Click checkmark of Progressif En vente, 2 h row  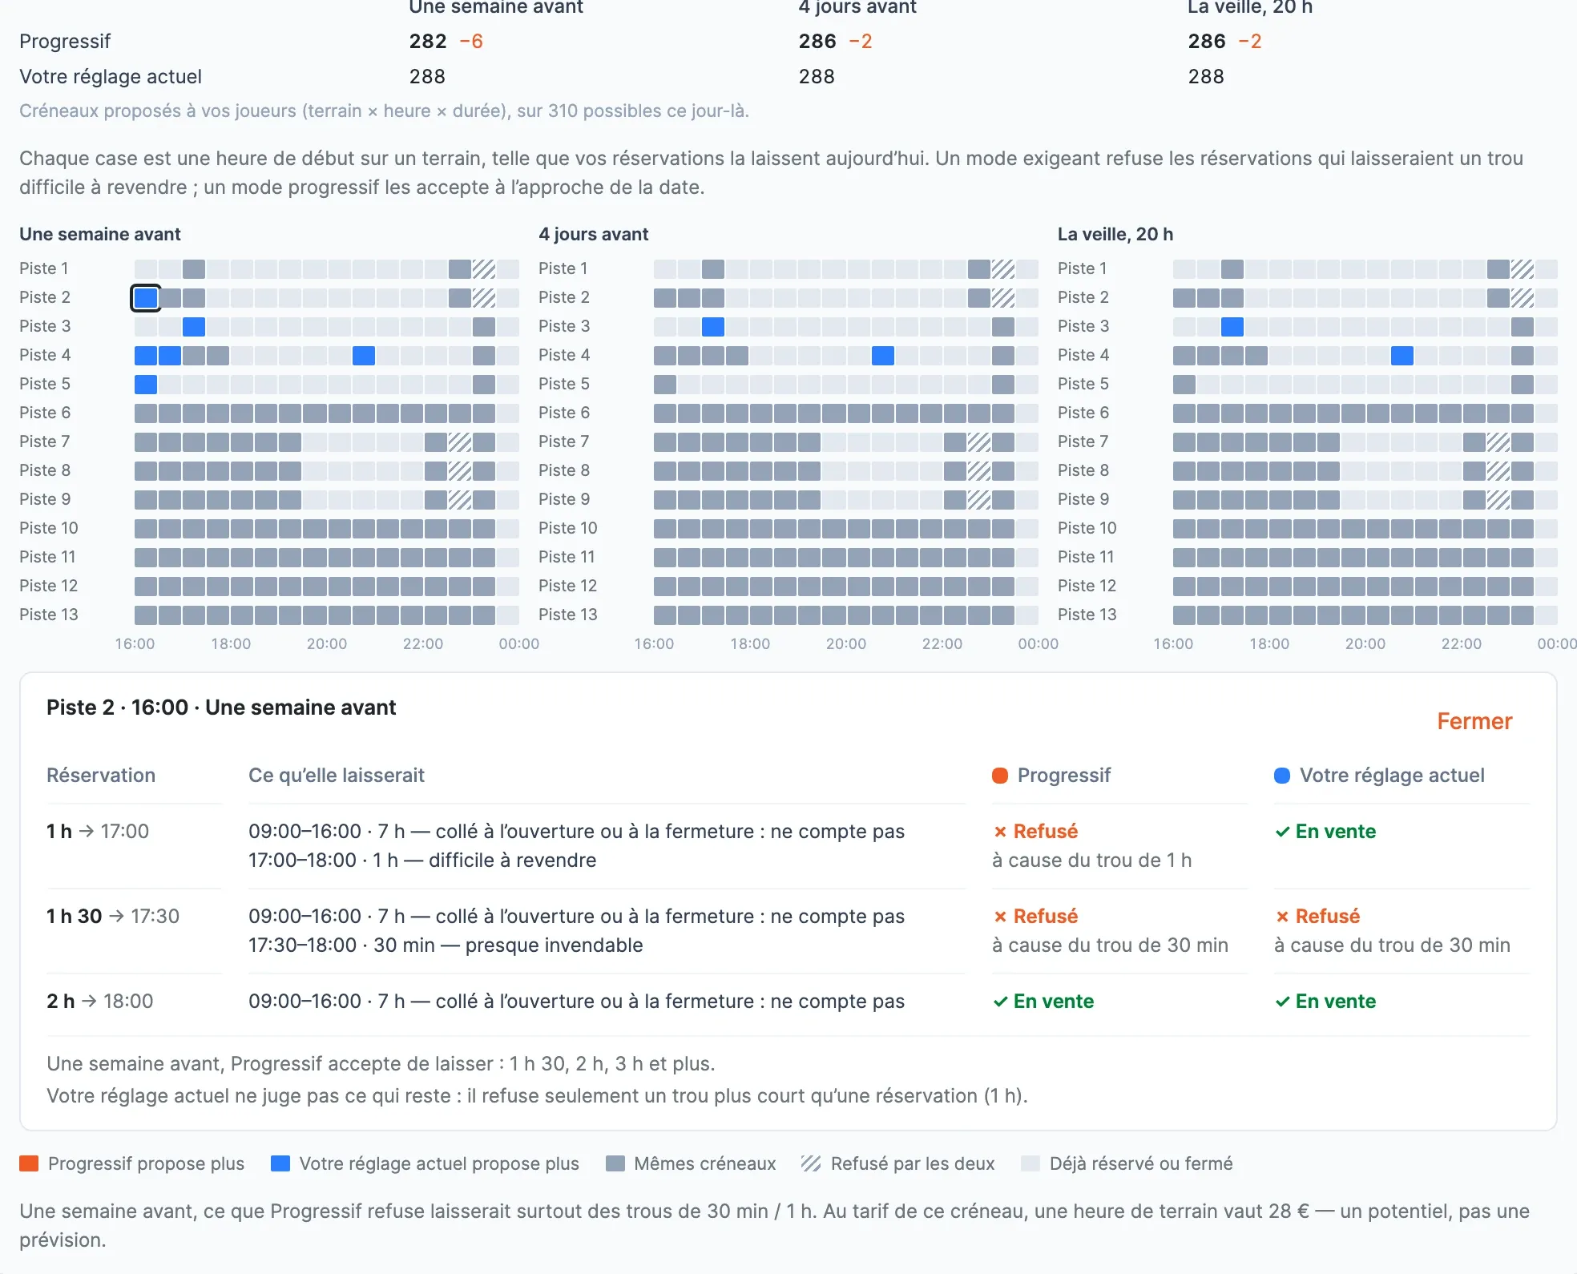pos(1000,1002)
